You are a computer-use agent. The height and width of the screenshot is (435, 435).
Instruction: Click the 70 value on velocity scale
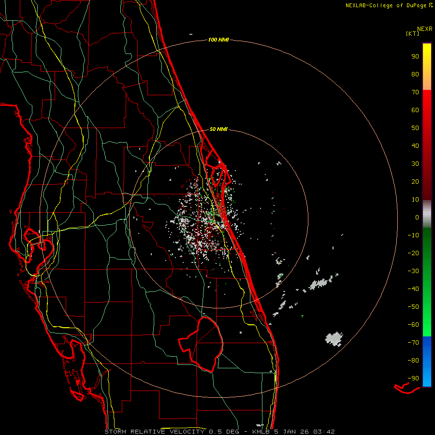tap(415, 92)
